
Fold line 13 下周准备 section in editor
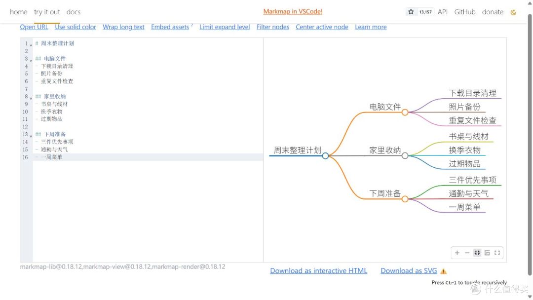point(31,136)
